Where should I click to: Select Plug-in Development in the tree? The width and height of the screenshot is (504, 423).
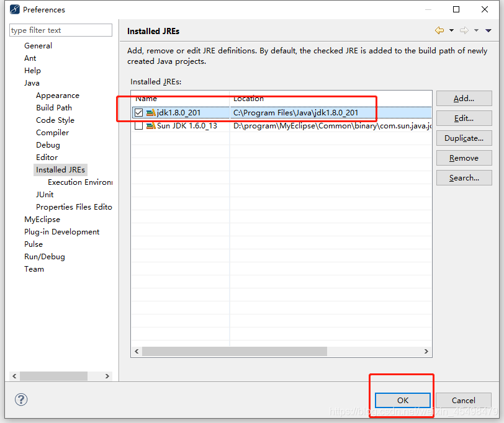(61, 232)
